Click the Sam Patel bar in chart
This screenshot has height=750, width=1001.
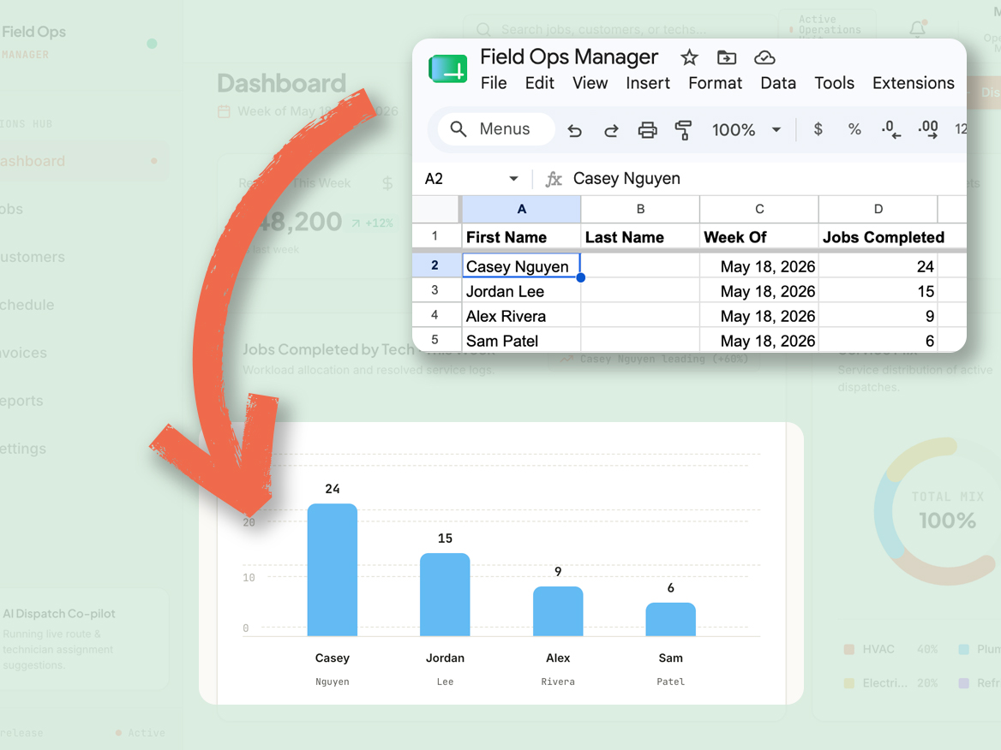(670, 619)
